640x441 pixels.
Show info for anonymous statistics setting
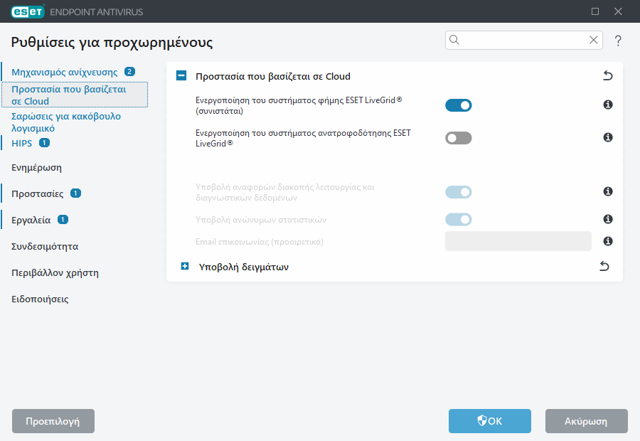point(608,219)
